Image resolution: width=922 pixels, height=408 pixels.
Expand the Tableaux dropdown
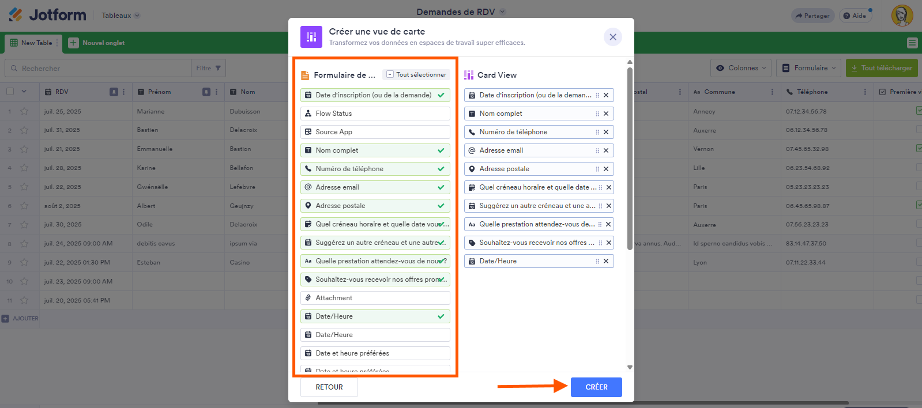[121, 16]
